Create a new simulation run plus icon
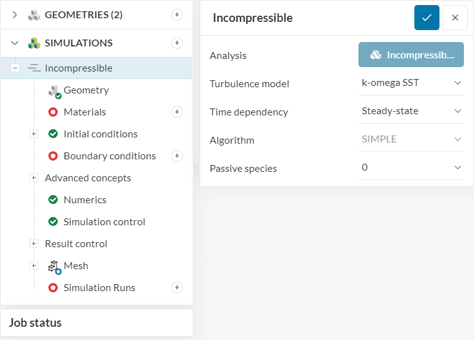Image resolution: width=474 pixels, height=340 pixels. (x=177, y=287)
